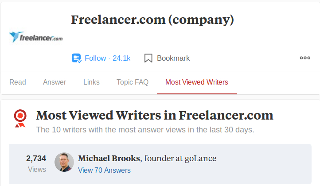This screenshot has height=186, width=320.
Task: Select the Most Viewed Writers tab
Action: (197, 82)
